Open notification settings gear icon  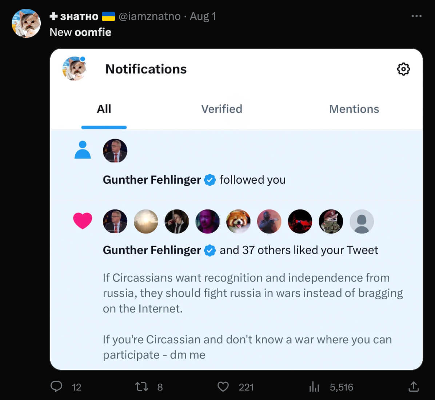pyautogui.click(x=403, y=69)
